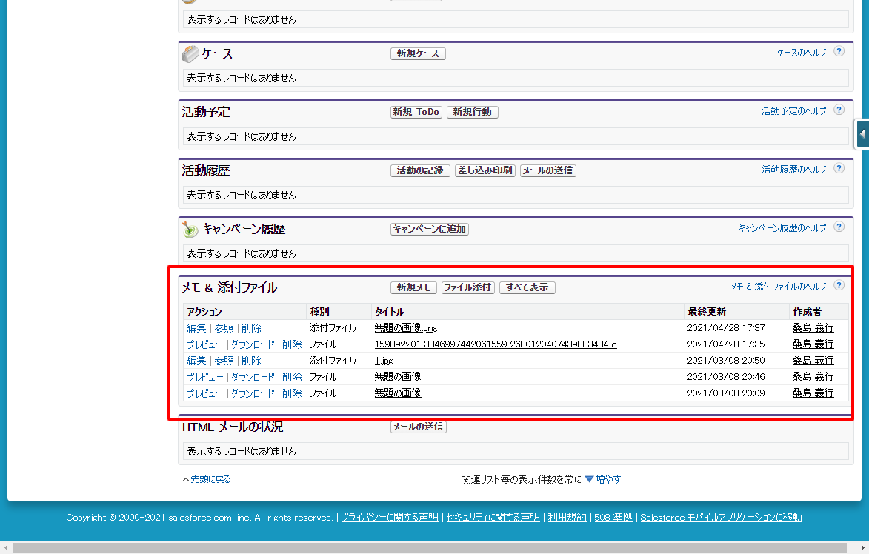The image size is (869, 554).
Task: Click the 新規 ToDo button
Action: point(416,112)
